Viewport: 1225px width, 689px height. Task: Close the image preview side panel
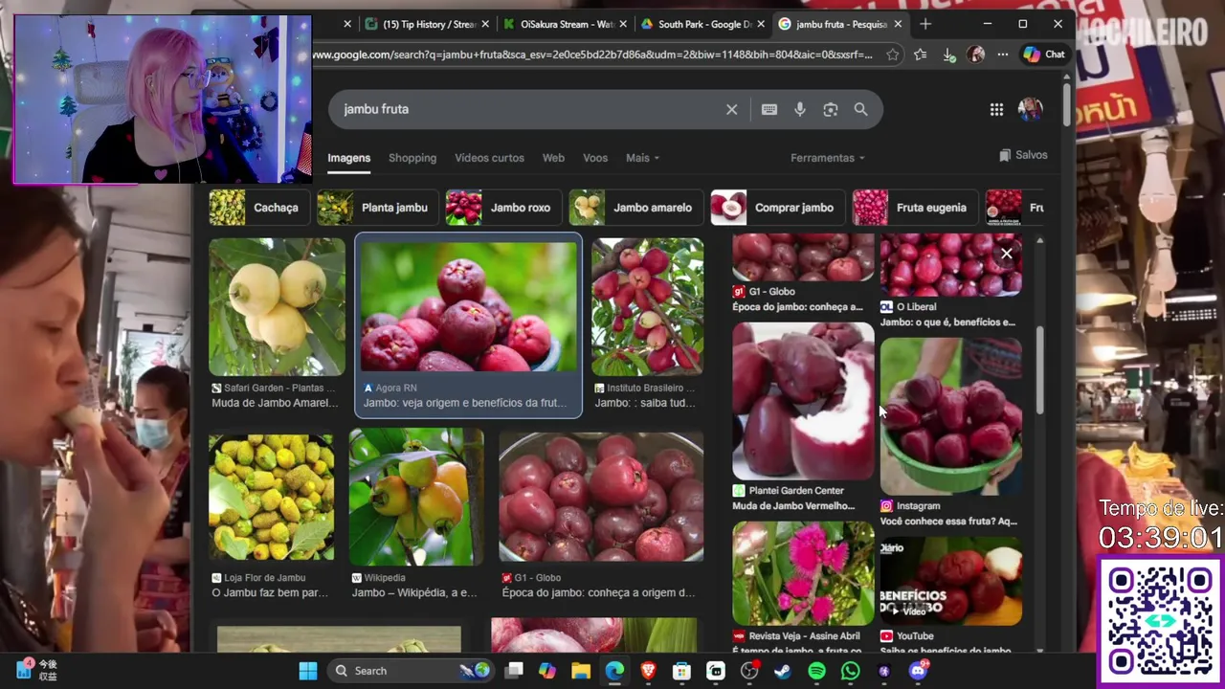click(x=1007, y=254)
